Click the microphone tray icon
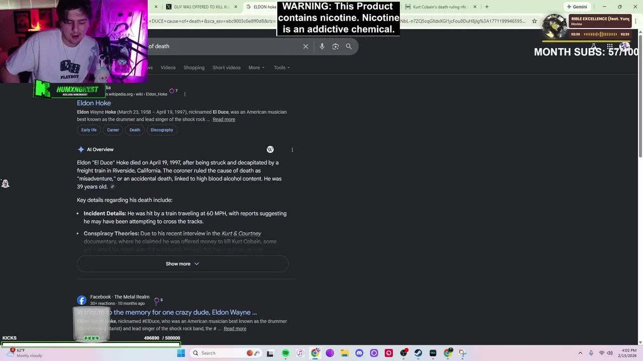The width and height of the screenshot is (643, 361). click(591, 353)
